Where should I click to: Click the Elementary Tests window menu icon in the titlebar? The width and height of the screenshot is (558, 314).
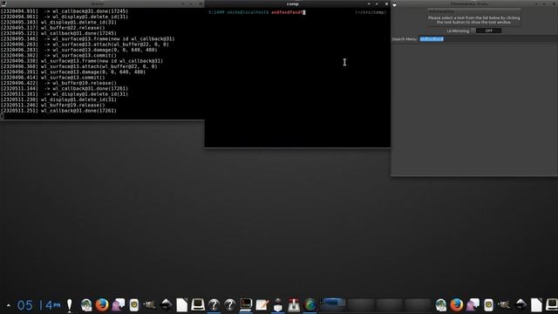tap(395, 4)
